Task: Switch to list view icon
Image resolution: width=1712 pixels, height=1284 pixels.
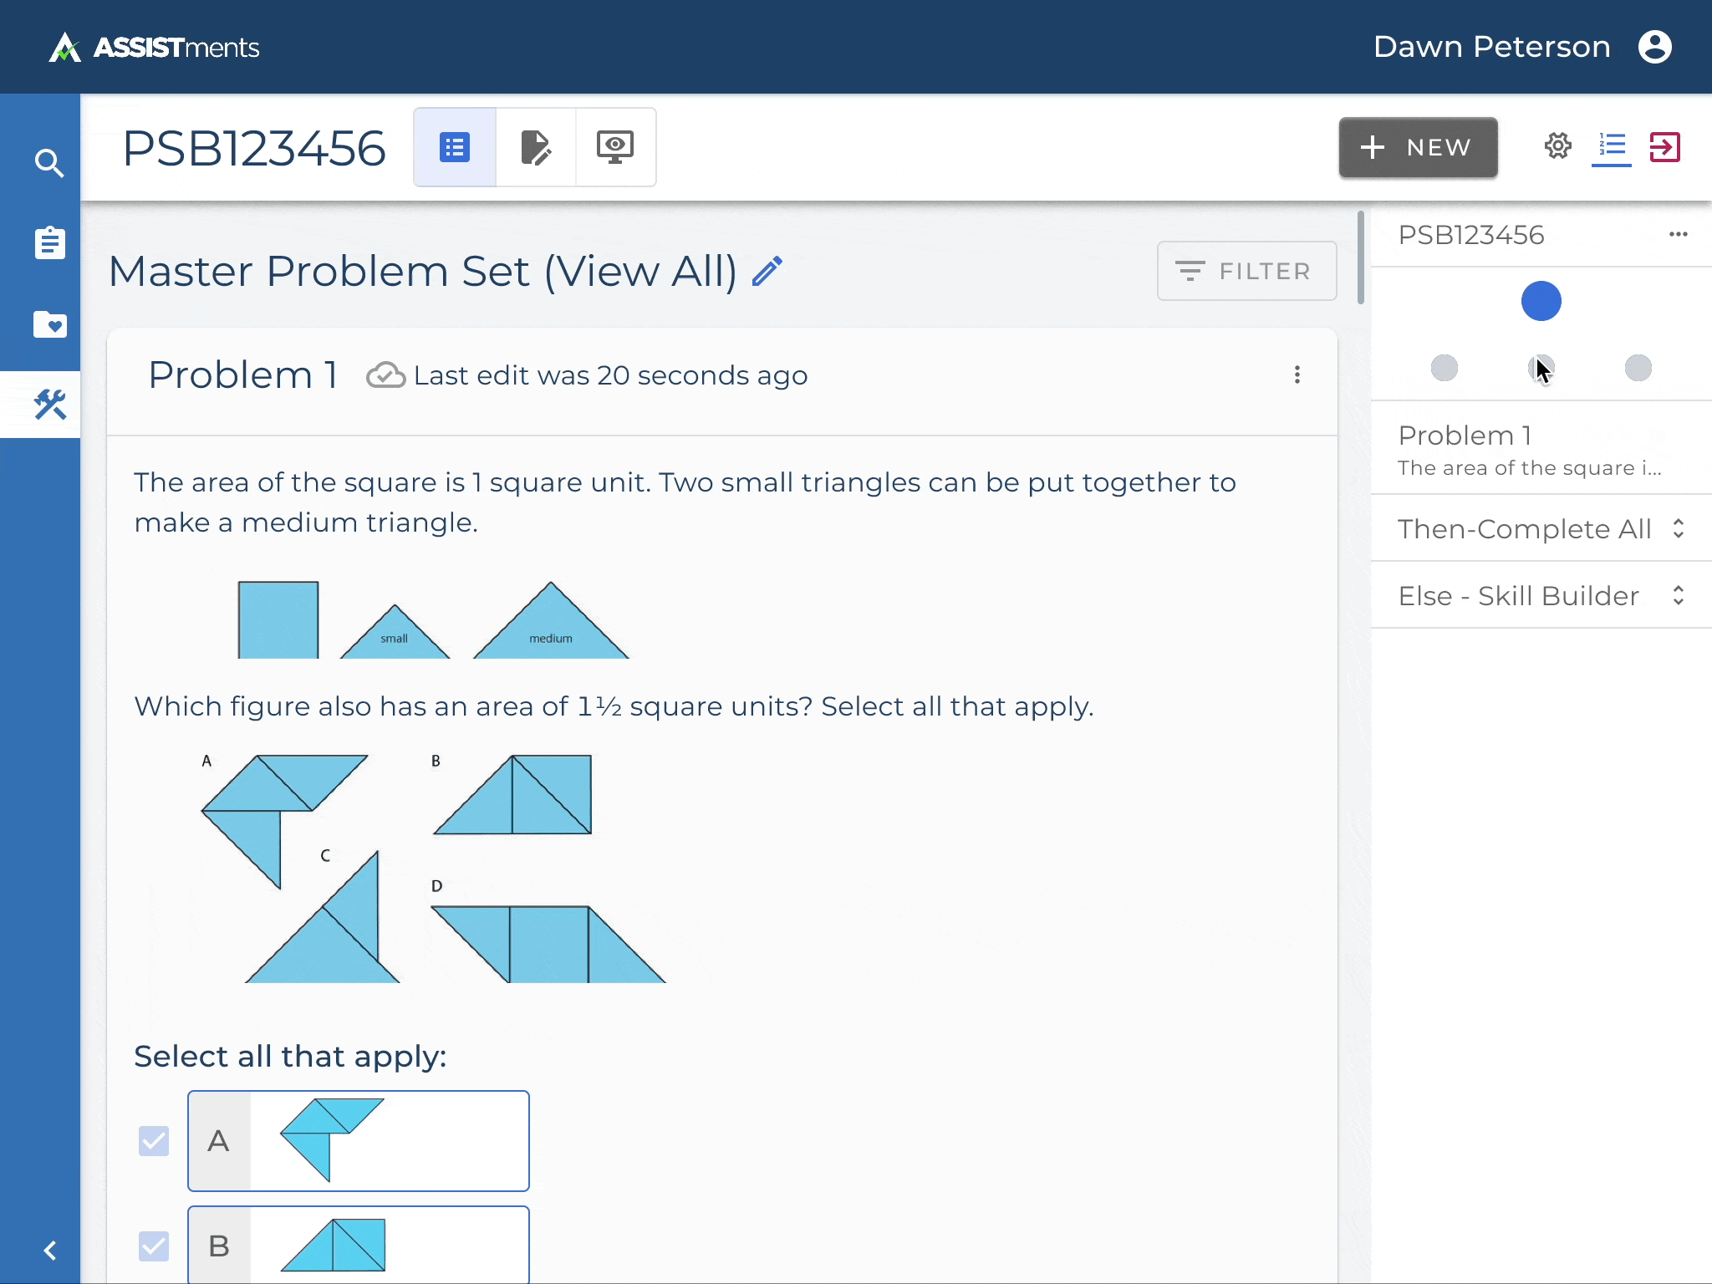Action: coord(455,148)
